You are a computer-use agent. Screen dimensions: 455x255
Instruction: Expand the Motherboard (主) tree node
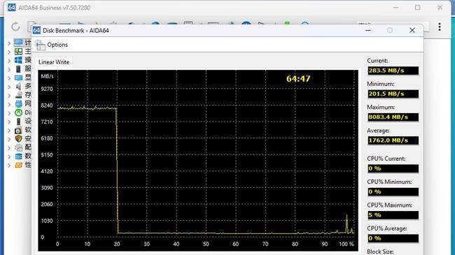click(9, 52)
